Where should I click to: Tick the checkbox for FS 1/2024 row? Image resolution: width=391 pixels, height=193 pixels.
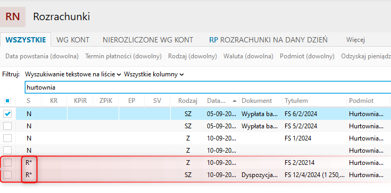point(7,138)
